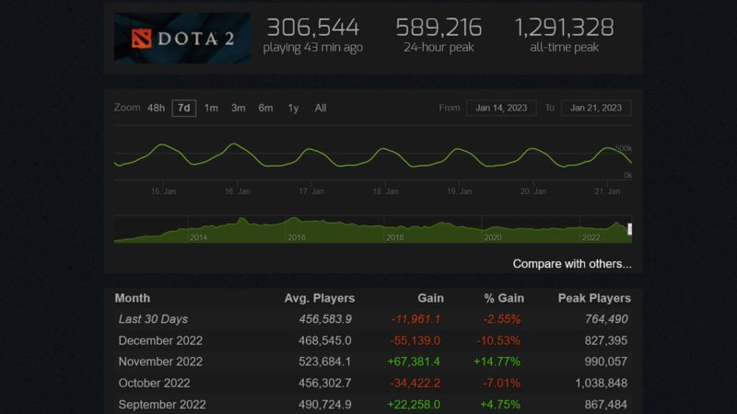The width and height of the screenshot is (737, 414).
Task: Set chart zoom to 6m
Action: pyautogui.click(x=265, y=108)
